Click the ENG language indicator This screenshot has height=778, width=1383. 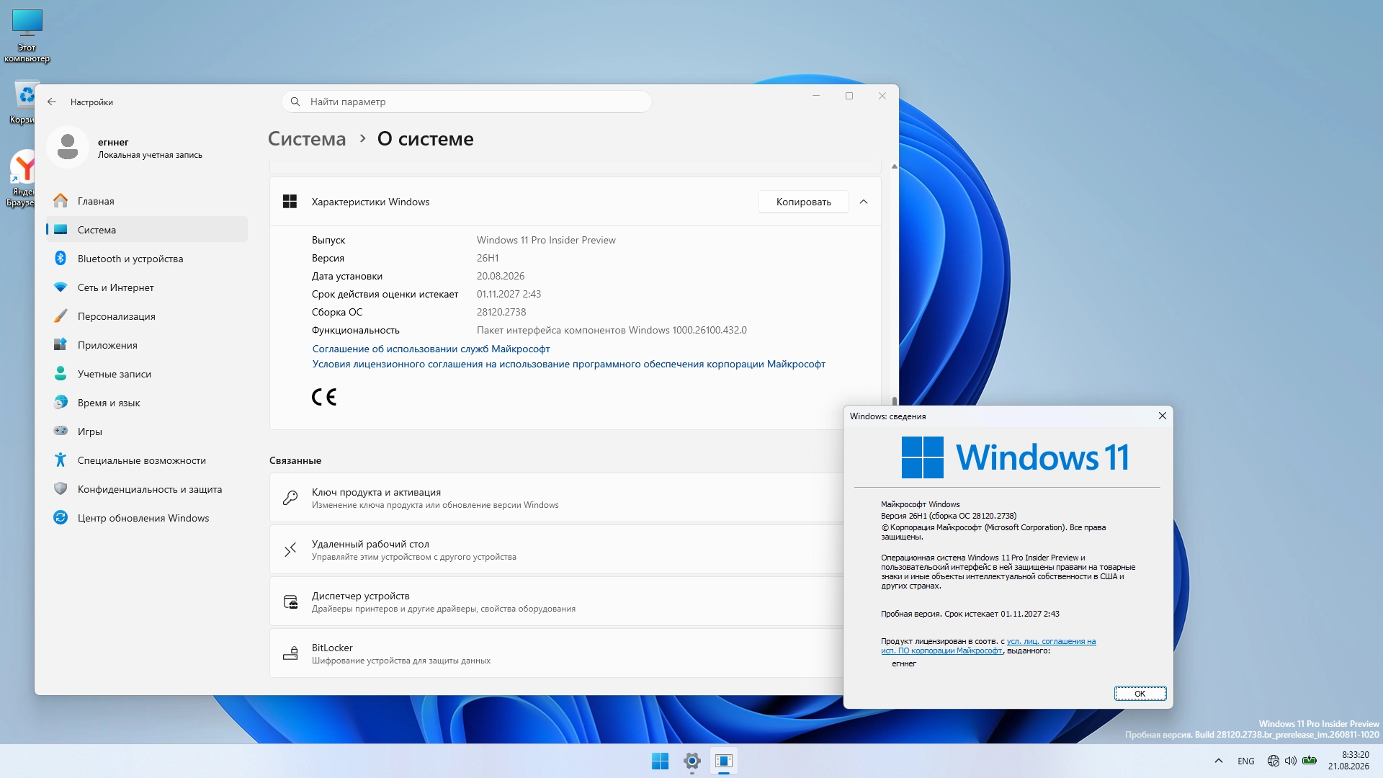tap(1245, 761)
